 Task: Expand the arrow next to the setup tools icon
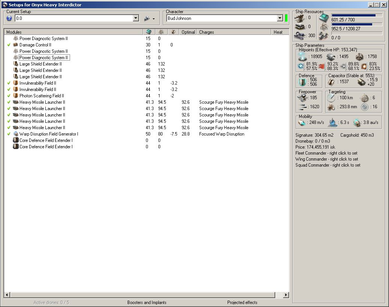click(154, 19)
